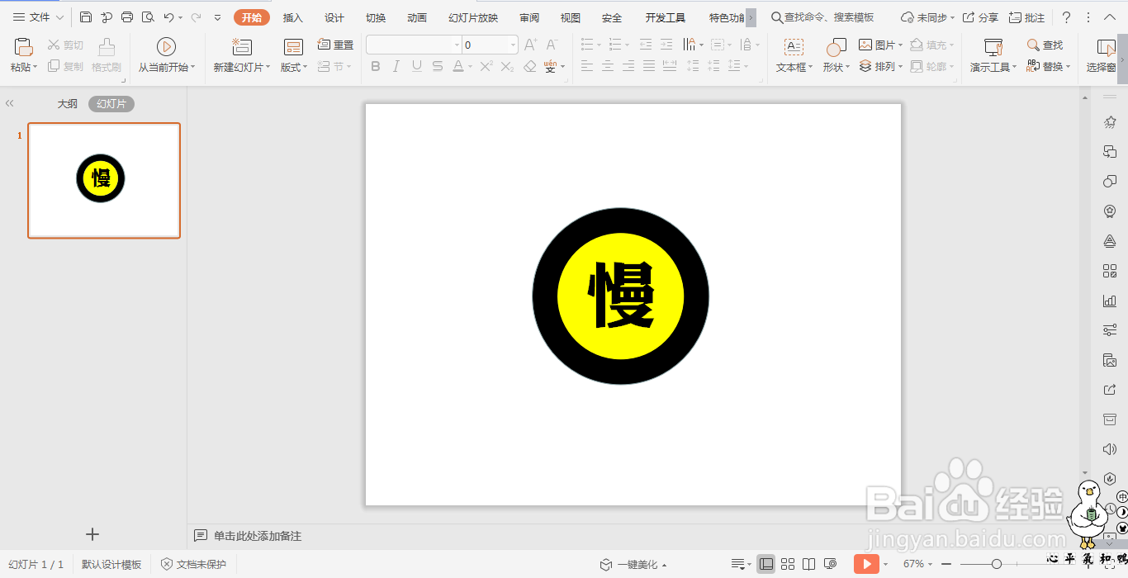
Task: Click the Redo icon
Action: click(x=196, y=17)
